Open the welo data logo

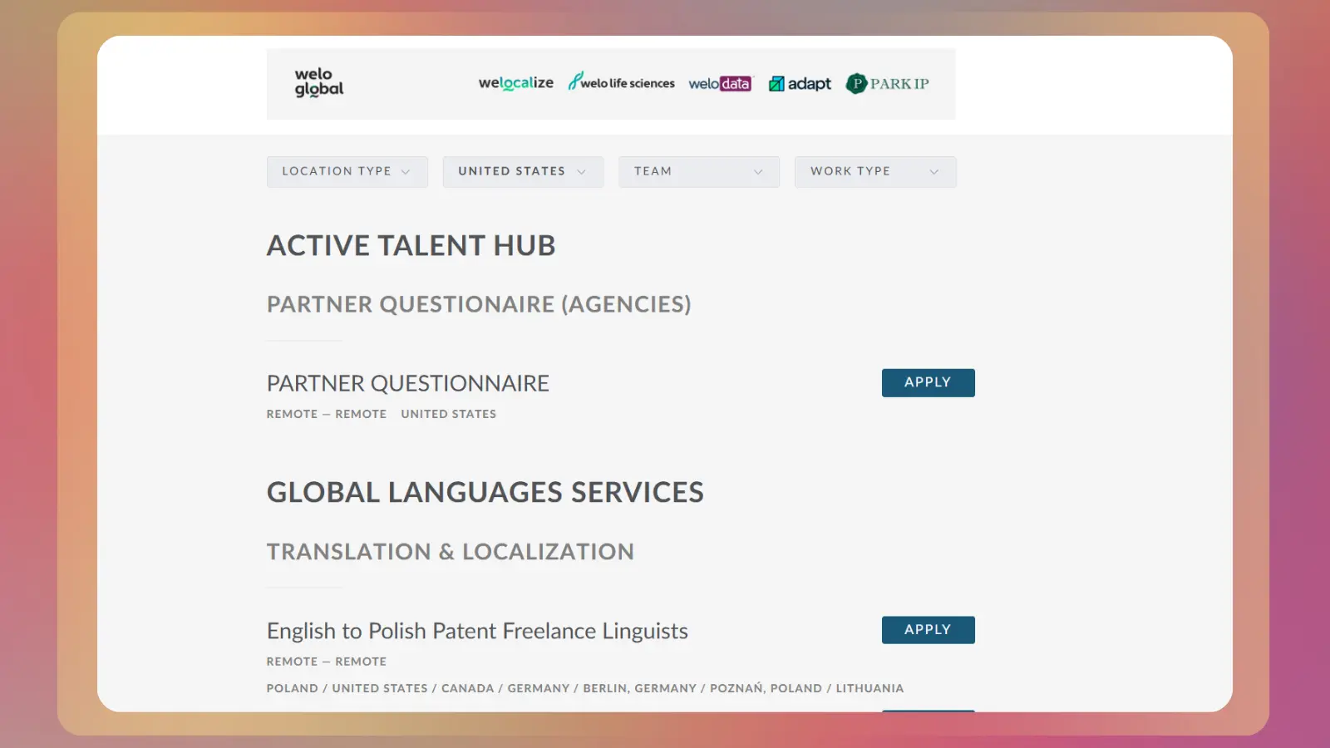pos(720,83)
